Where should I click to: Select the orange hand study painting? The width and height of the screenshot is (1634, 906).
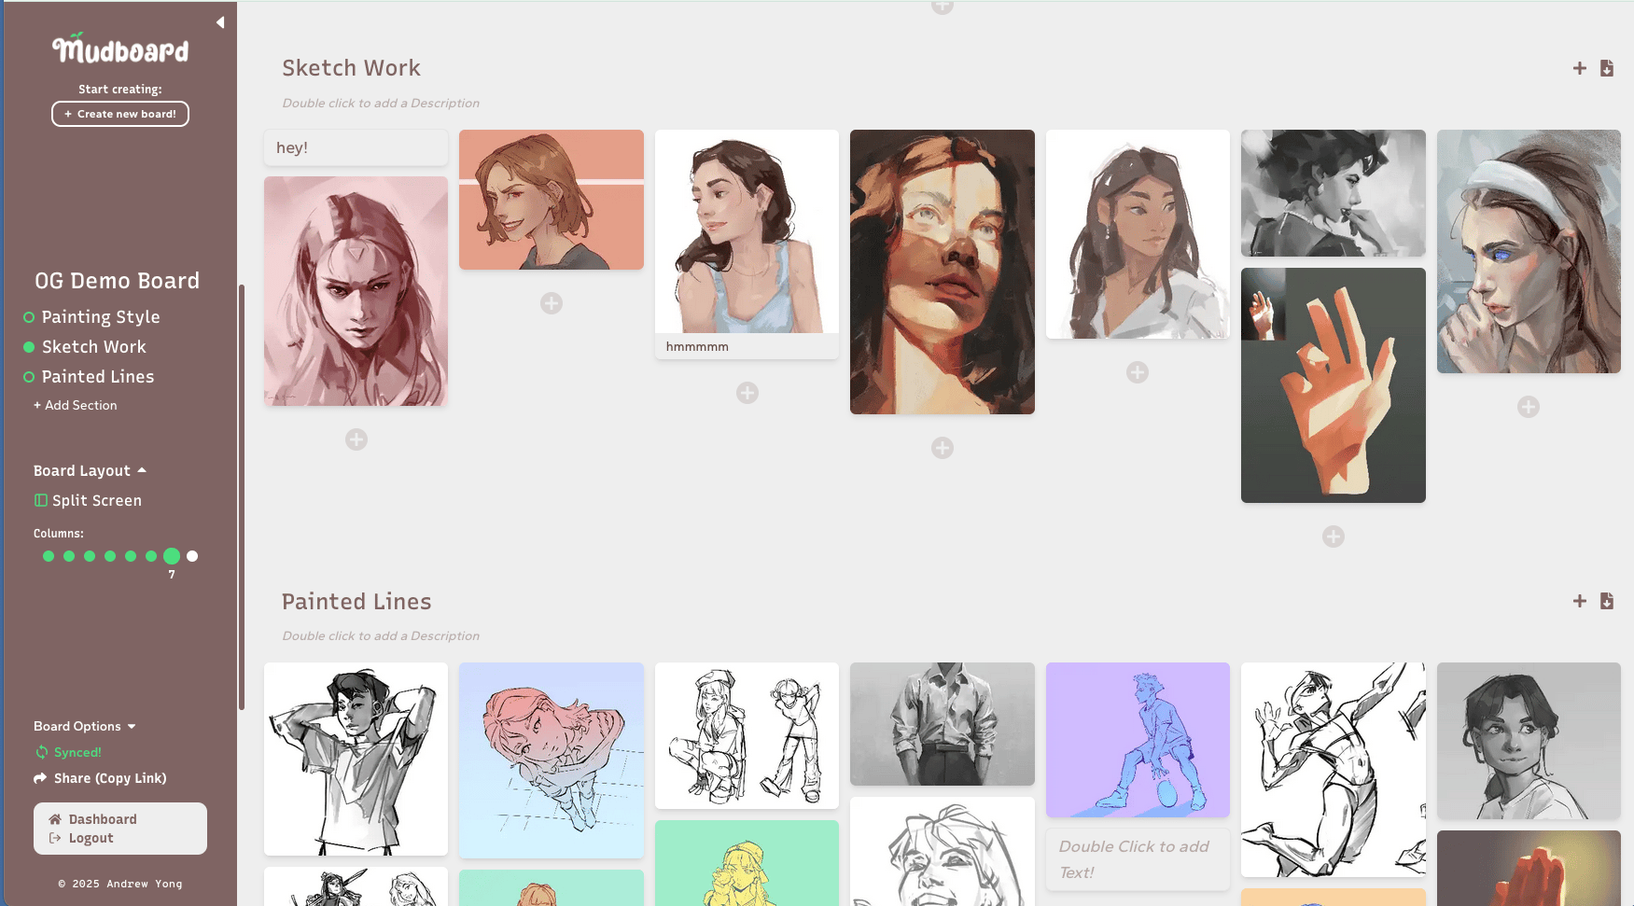1334,385
